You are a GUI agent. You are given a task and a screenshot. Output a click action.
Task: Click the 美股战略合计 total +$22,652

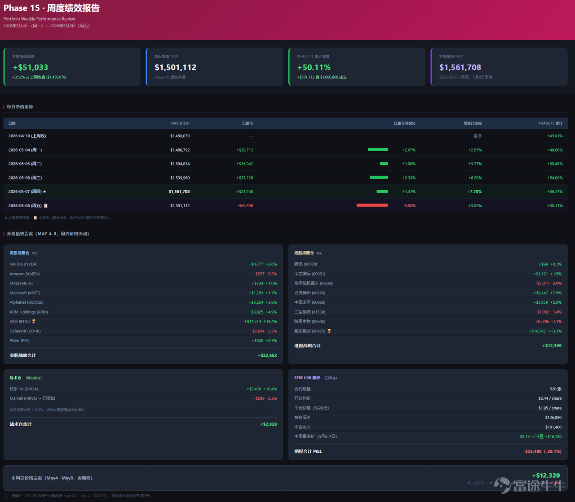coord(267,355)
